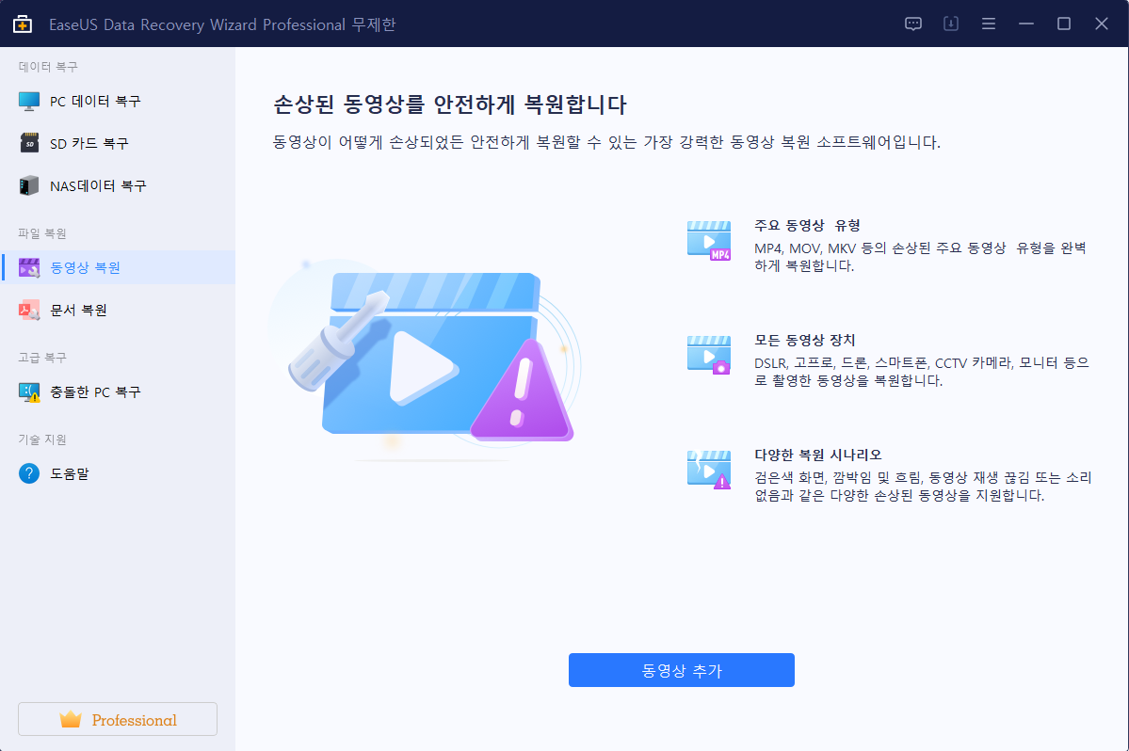Open 문서 복원 label
The width and height of the screenshot is (1129, 751).
[78, 310]
